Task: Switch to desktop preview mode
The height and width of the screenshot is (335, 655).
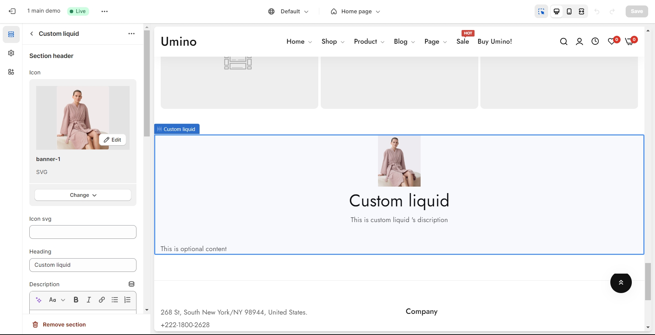Action: 556,12
